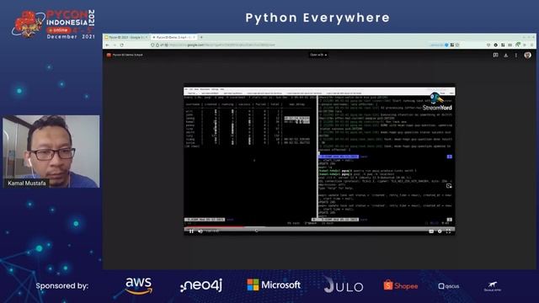This screenshot has height=303, width=539.
Task: Open a new browser tab
Action: 201,37
